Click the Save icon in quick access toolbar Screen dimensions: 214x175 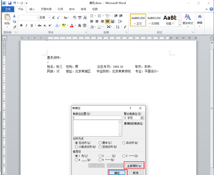click(x=9, y=3)
